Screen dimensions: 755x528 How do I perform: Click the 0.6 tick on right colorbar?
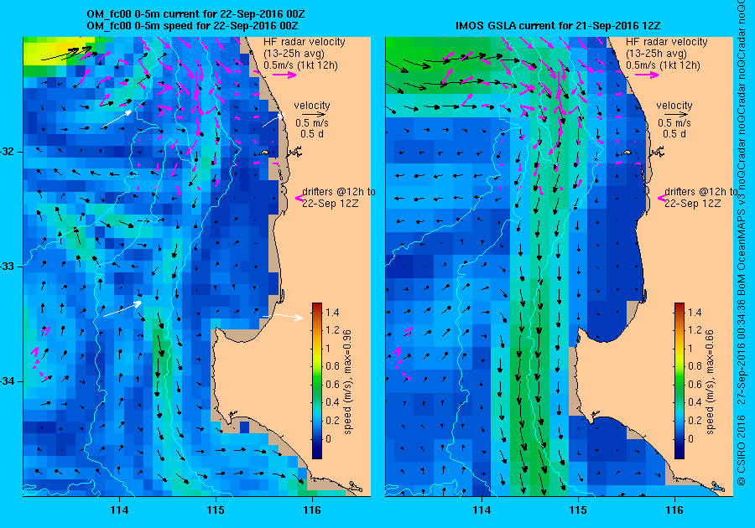pos(695,384)
